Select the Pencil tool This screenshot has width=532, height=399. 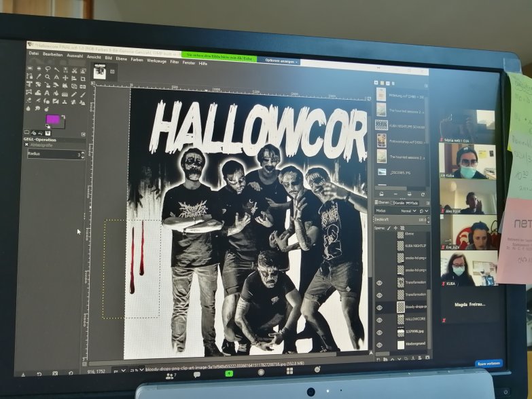click(74, 94)
